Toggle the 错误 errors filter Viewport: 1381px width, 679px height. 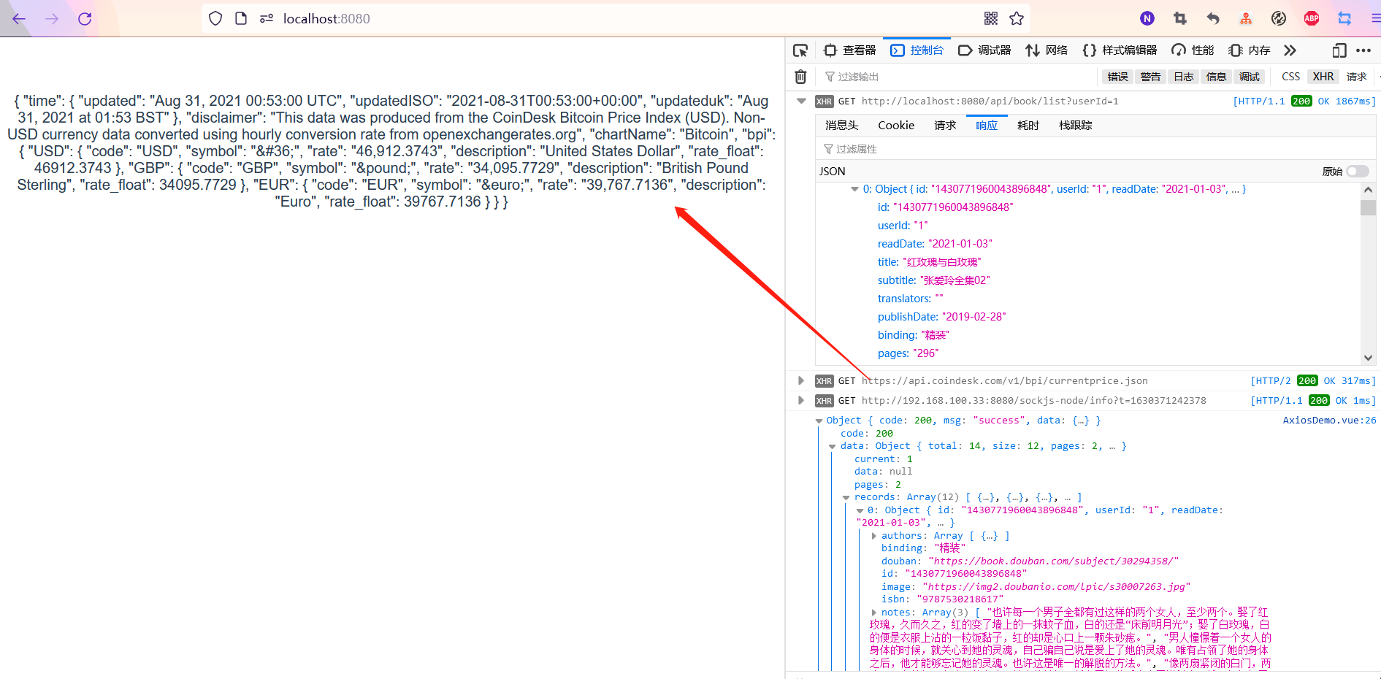tap(1117, 77)
